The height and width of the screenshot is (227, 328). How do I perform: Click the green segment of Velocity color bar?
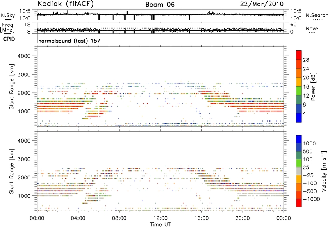pos(299,163)
